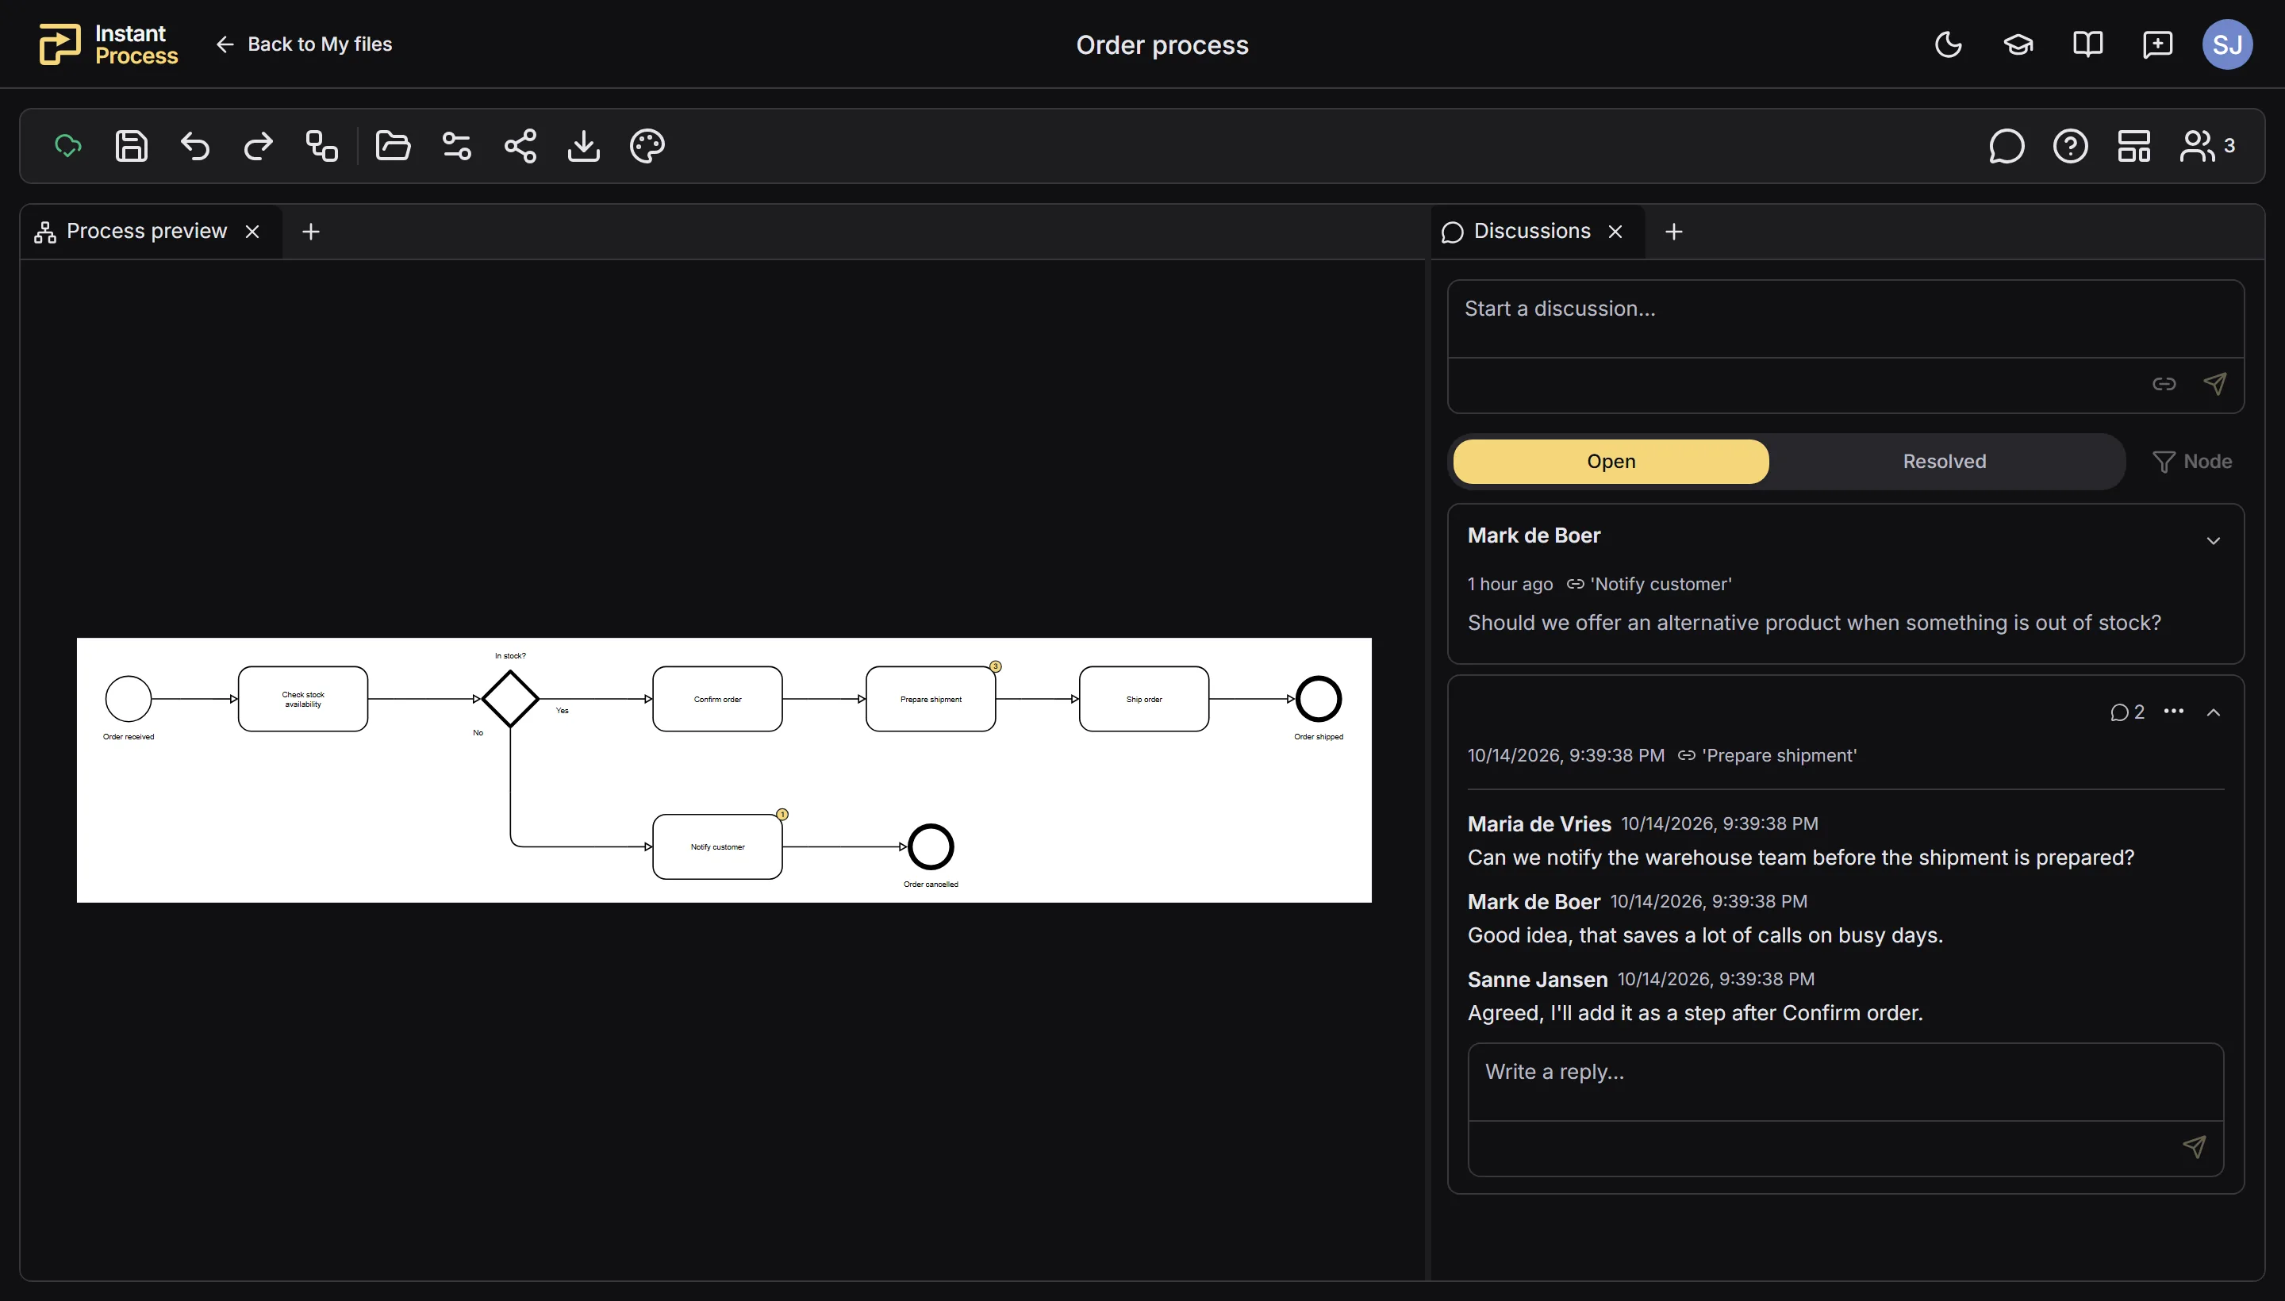Download the process via the download icon
The height and width of the screenshot is (1301, 2285).
coord(583,146)
